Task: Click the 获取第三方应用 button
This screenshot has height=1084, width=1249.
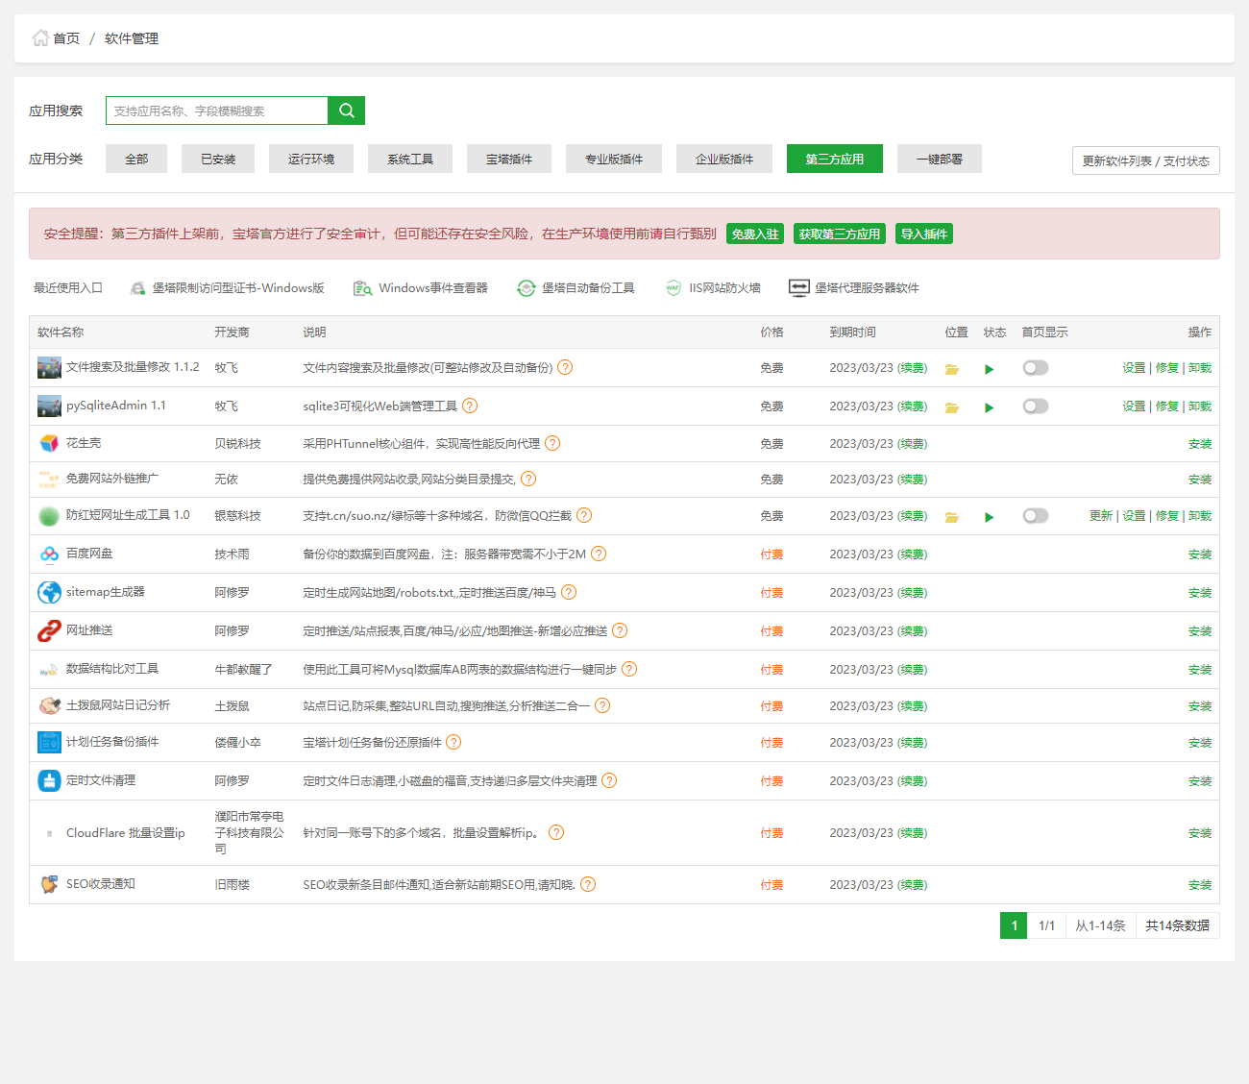Action: (x=840, y=234)
